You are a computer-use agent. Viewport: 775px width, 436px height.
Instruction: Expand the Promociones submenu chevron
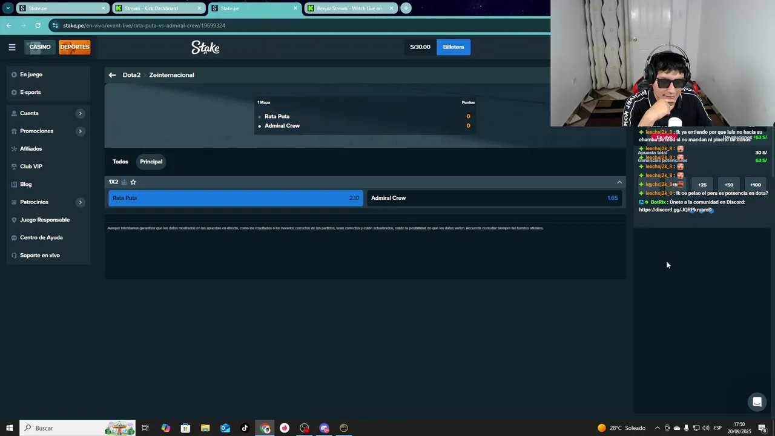[x=80, y=131]
